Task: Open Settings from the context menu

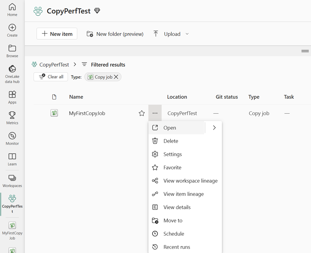Action: (185, 154)
